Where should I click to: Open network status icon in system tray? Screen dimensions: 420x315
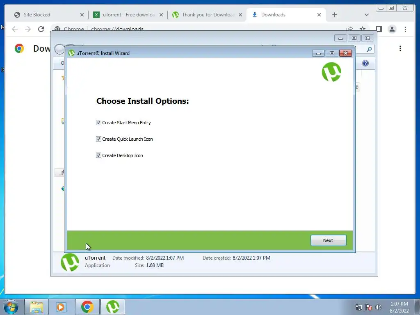[358, 307]
